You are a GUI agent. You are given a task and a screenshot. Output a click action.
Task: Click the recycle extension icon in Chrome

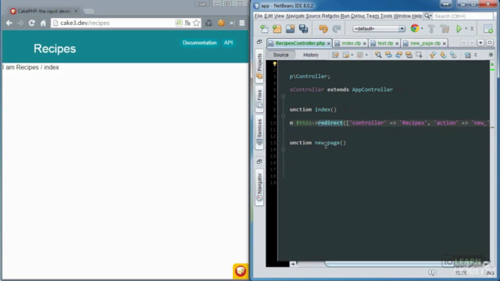209,23
